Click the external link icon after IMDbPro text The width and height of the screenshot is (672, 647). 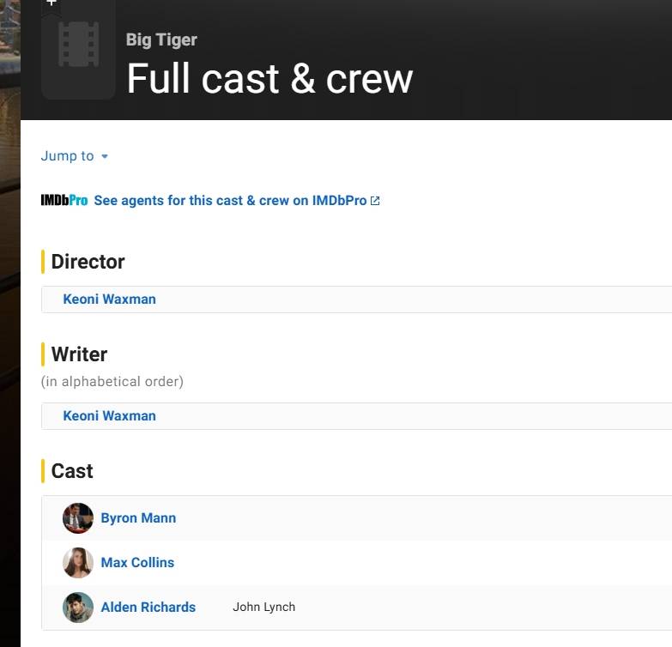pyautogui.click(x=375, y=201)
